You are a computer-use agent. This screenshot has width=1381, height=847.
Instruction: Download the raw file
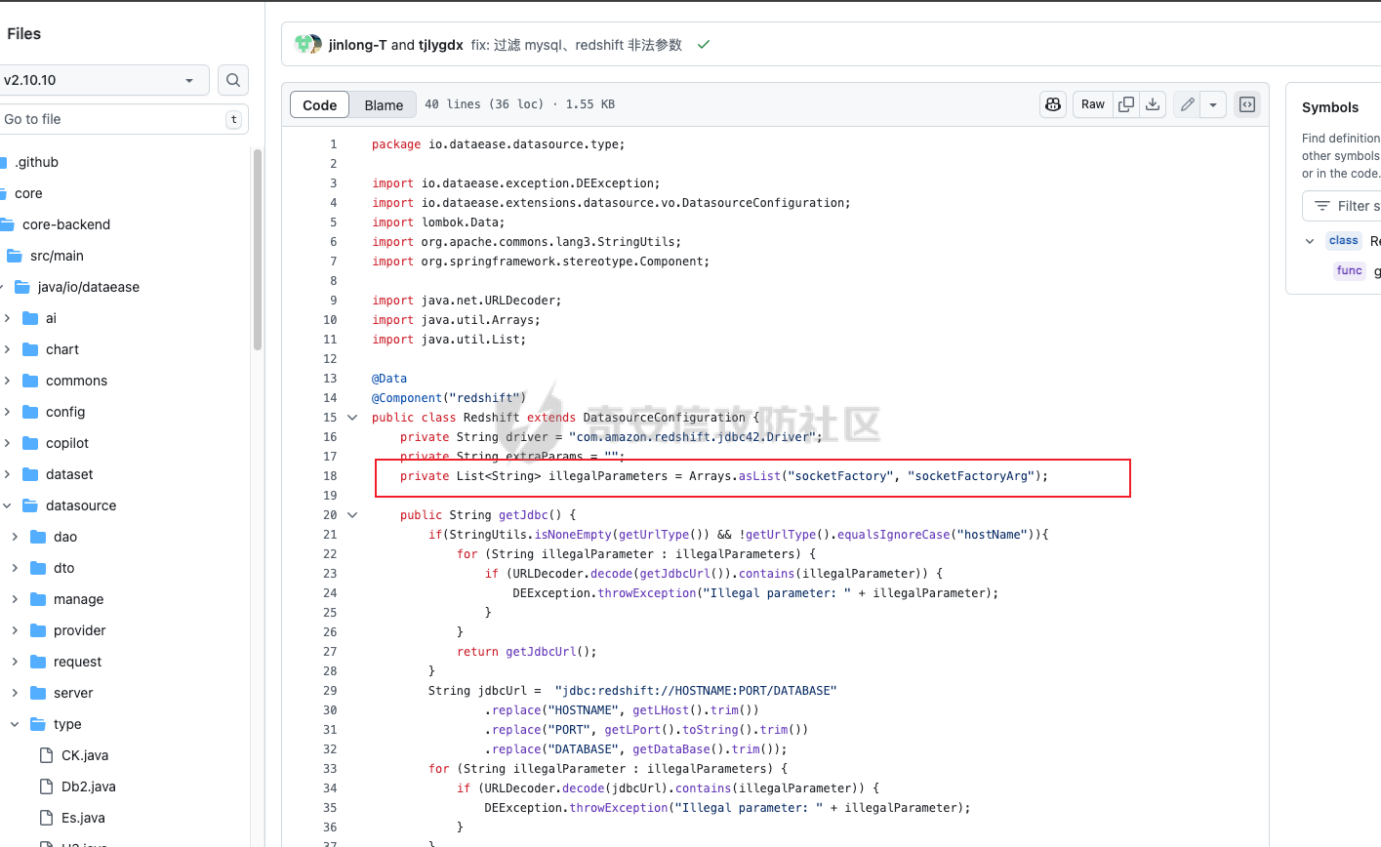click(1153, 104)
